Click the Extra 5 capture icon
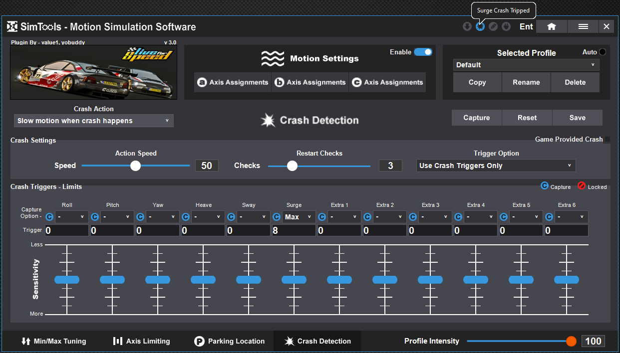The height and width of the screenshot is (353, 620). pyautogui.click(x=504, y=217)
